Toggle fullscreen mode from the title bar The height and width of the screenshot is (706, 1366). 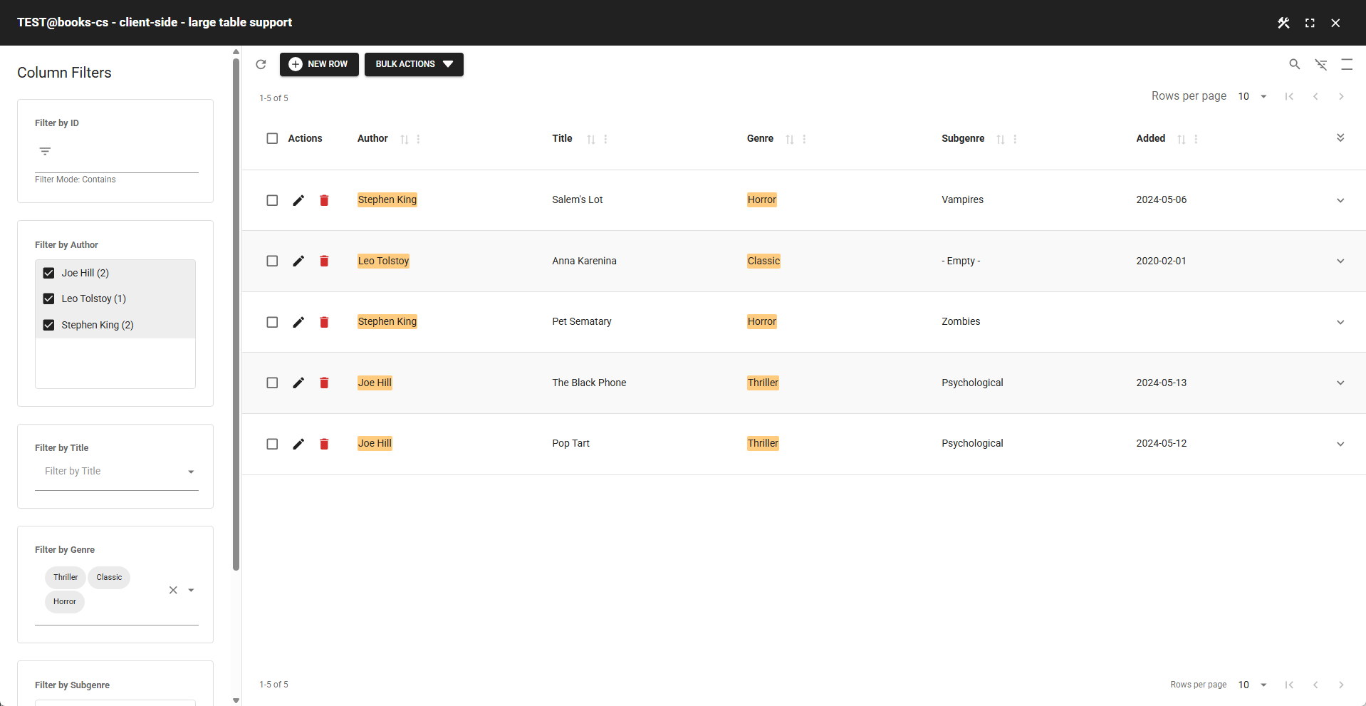(x=1310, y=22)
